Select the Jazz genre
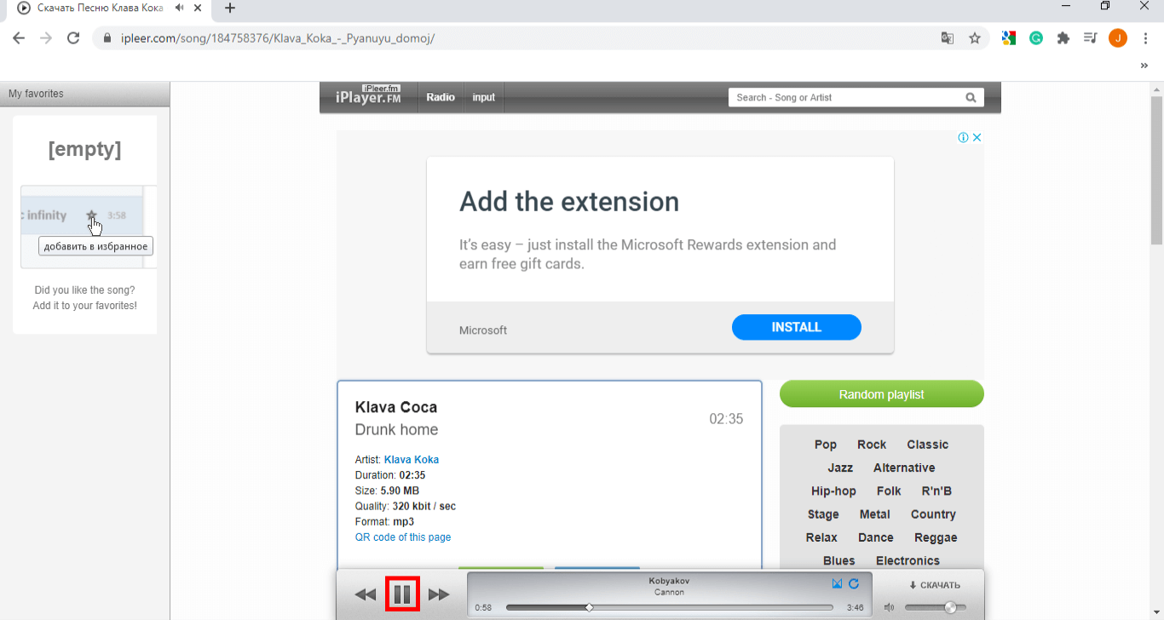1164x620 pixels. (840, 468)
